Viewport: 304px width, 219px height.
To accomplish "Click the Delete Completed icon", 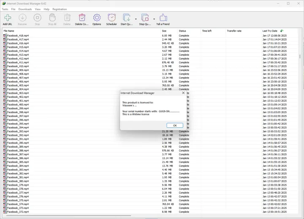I will [82, 18].
